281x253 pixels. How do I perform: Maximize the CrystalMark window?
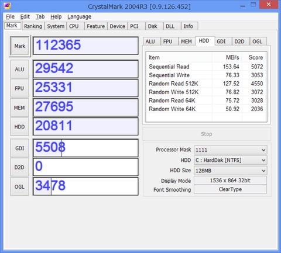253,5
